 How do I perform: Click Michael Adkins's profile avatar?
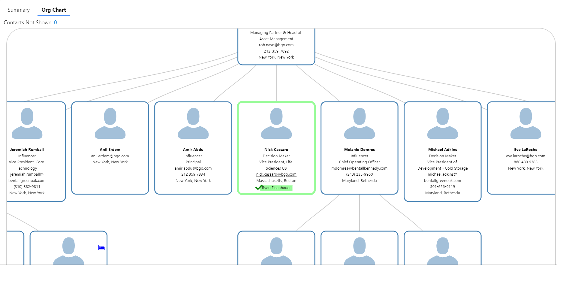pos(442,124)
